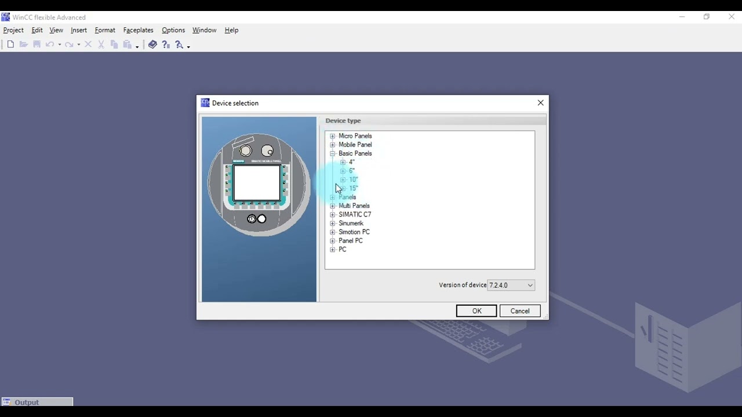Click the Paste clipboard icon
The image size is (742, 417).
point(127,45)
